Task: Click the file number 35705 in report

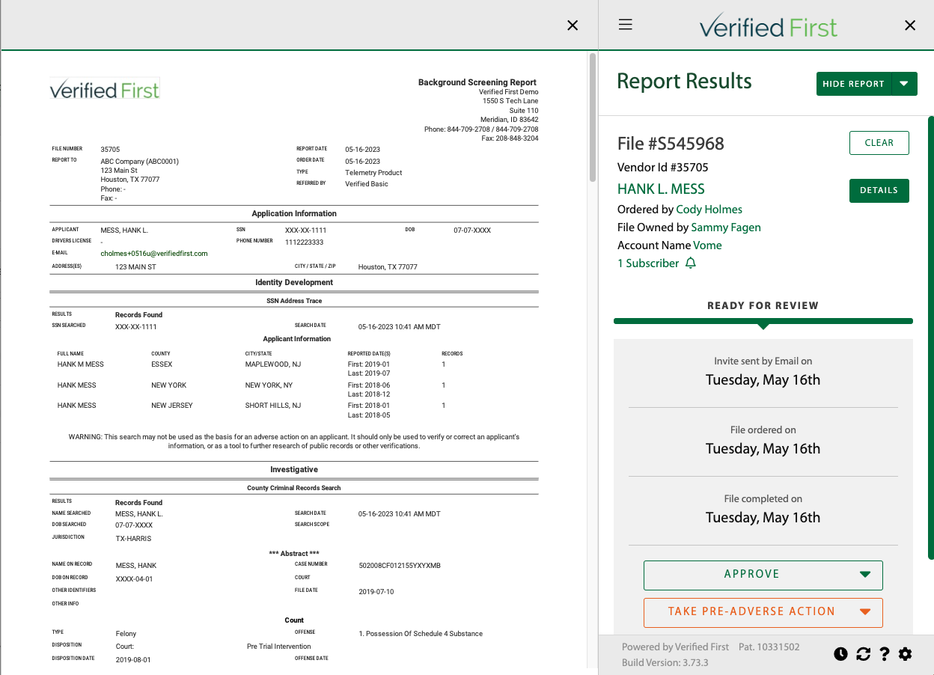Action: point(110,150)
